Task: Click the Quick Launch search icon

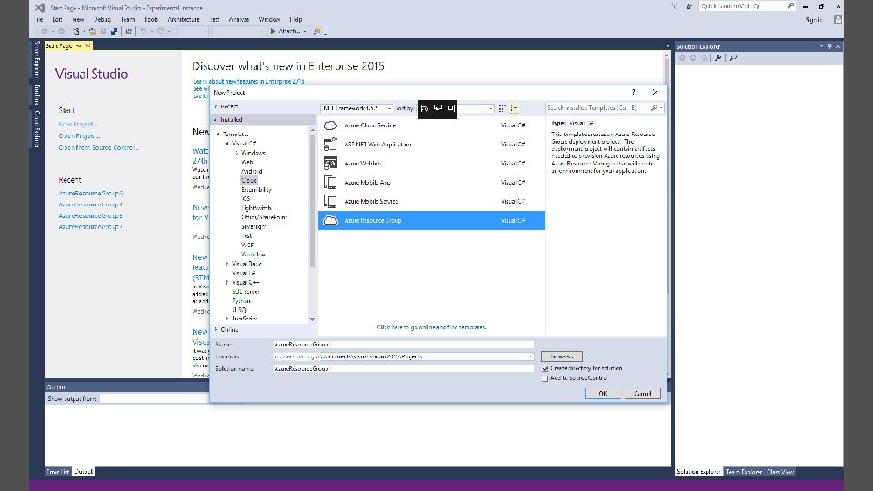Action: click(x=790, y=6)
